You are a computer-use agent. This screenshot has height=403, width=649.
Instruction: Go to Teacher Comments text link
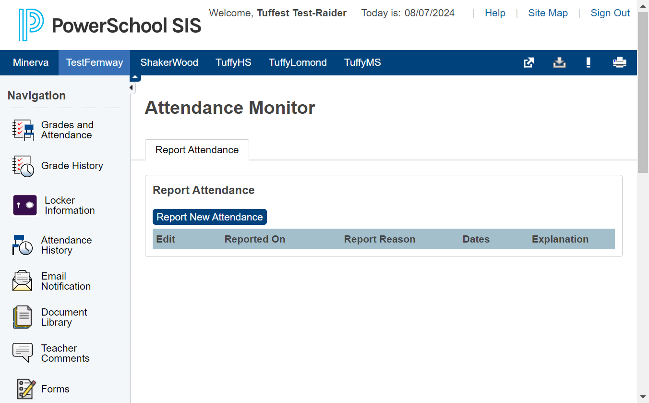tap(65, 353)
